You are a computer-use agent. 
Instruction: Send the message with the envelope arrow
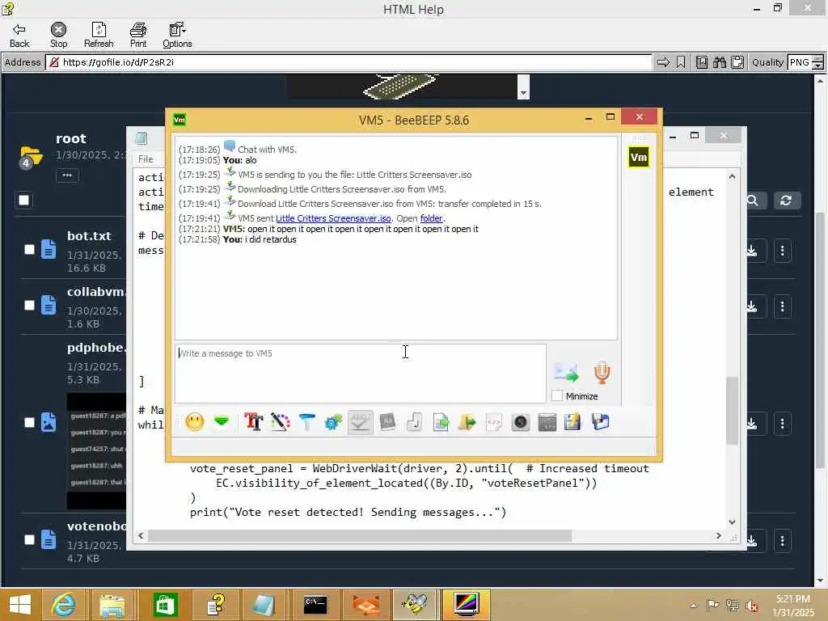(567, 372)
